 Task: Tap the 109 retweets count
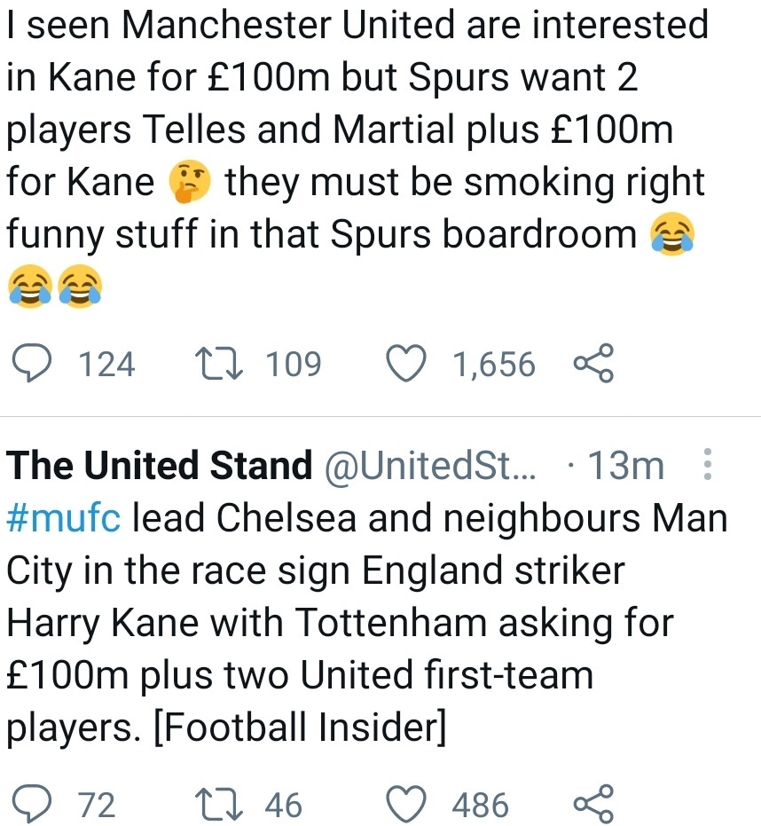294,365
